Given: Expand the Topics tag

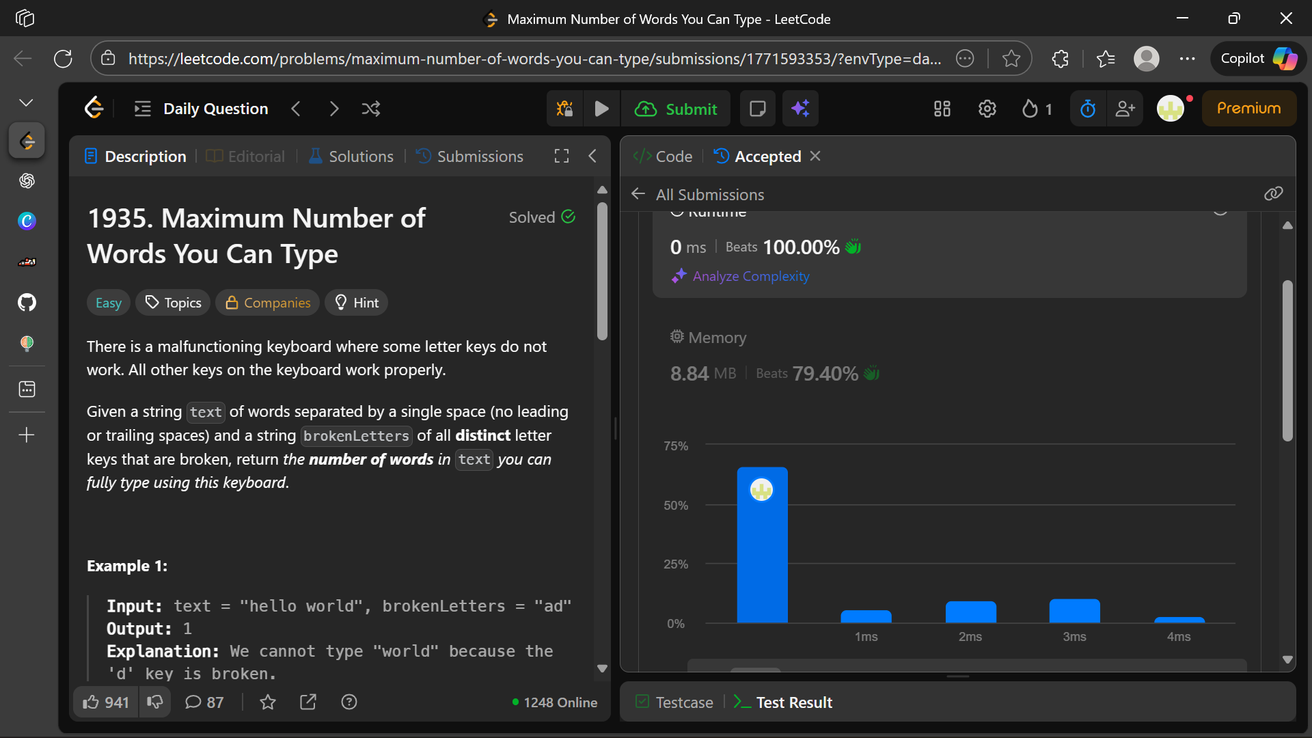Looking at the screenshot, I should click(x=174, y=303).
